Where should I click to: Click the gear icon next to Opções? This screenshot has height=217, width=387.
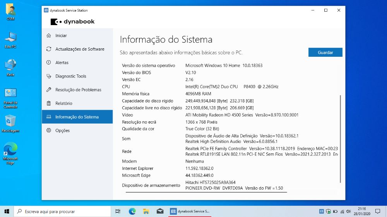[x=49, y=130]
